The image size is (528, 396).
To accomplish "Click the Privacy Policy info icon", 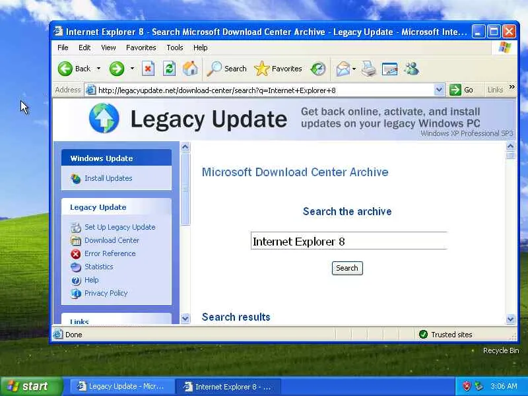I will point(76,293).
